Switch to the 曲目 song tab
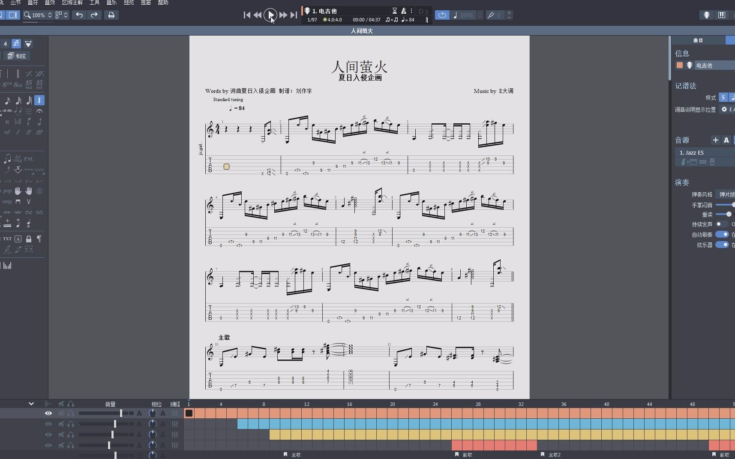Viewport: 735px width, 459px height. (698, 40)
